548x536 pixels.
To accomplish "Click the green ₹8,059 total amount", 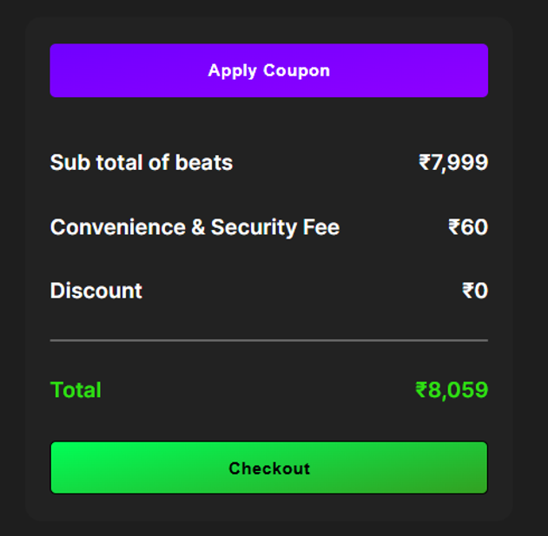I will point(452,391).
